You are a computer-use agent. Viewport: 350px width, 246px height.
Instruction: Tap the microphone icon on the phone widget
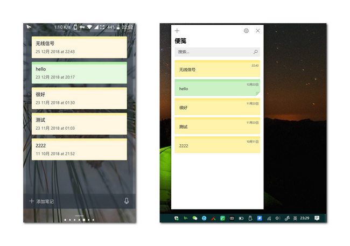(x=127, y=201)
